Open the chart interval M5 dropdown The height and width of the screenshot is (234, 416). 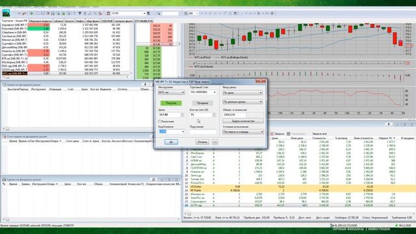194,13
